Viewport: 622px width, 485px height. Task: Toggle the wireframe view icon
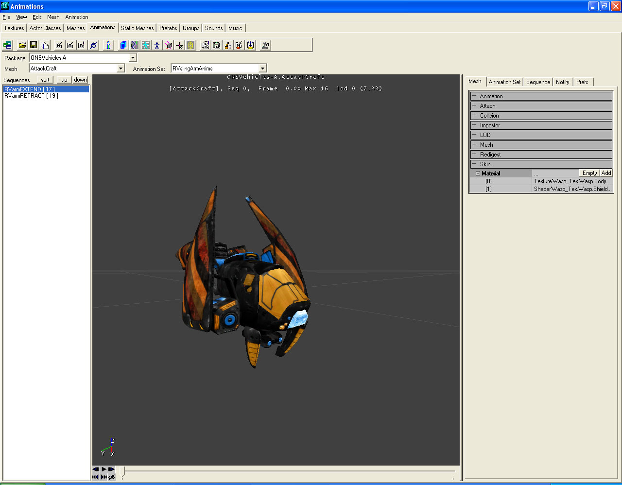pos(135,45)
